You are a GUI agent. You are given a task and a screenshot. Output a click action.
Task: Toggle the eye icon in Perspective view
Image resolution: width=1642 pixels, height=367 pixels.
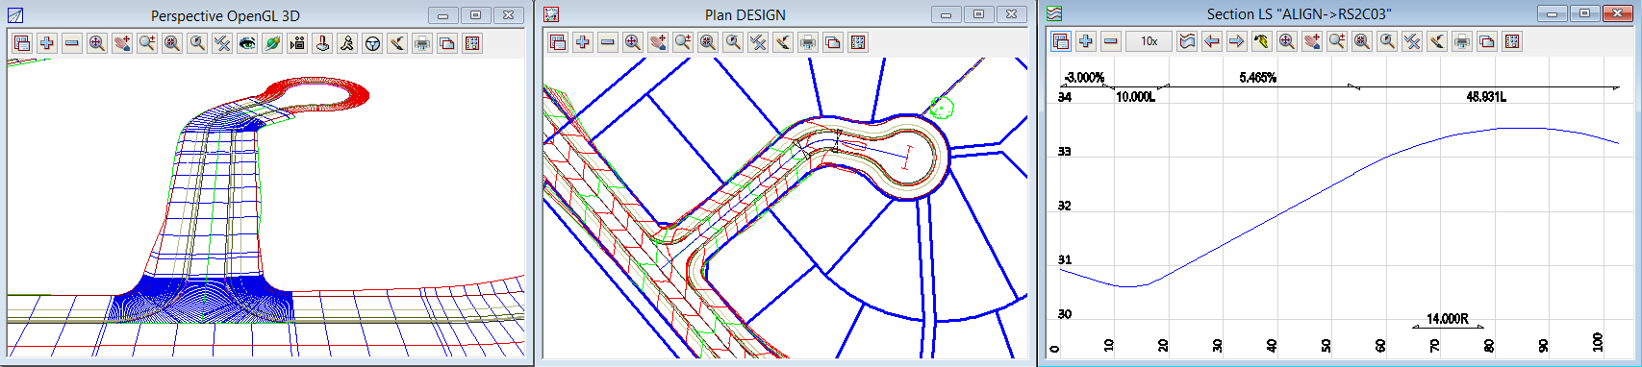pyautogui.click(x=247, y=43)
